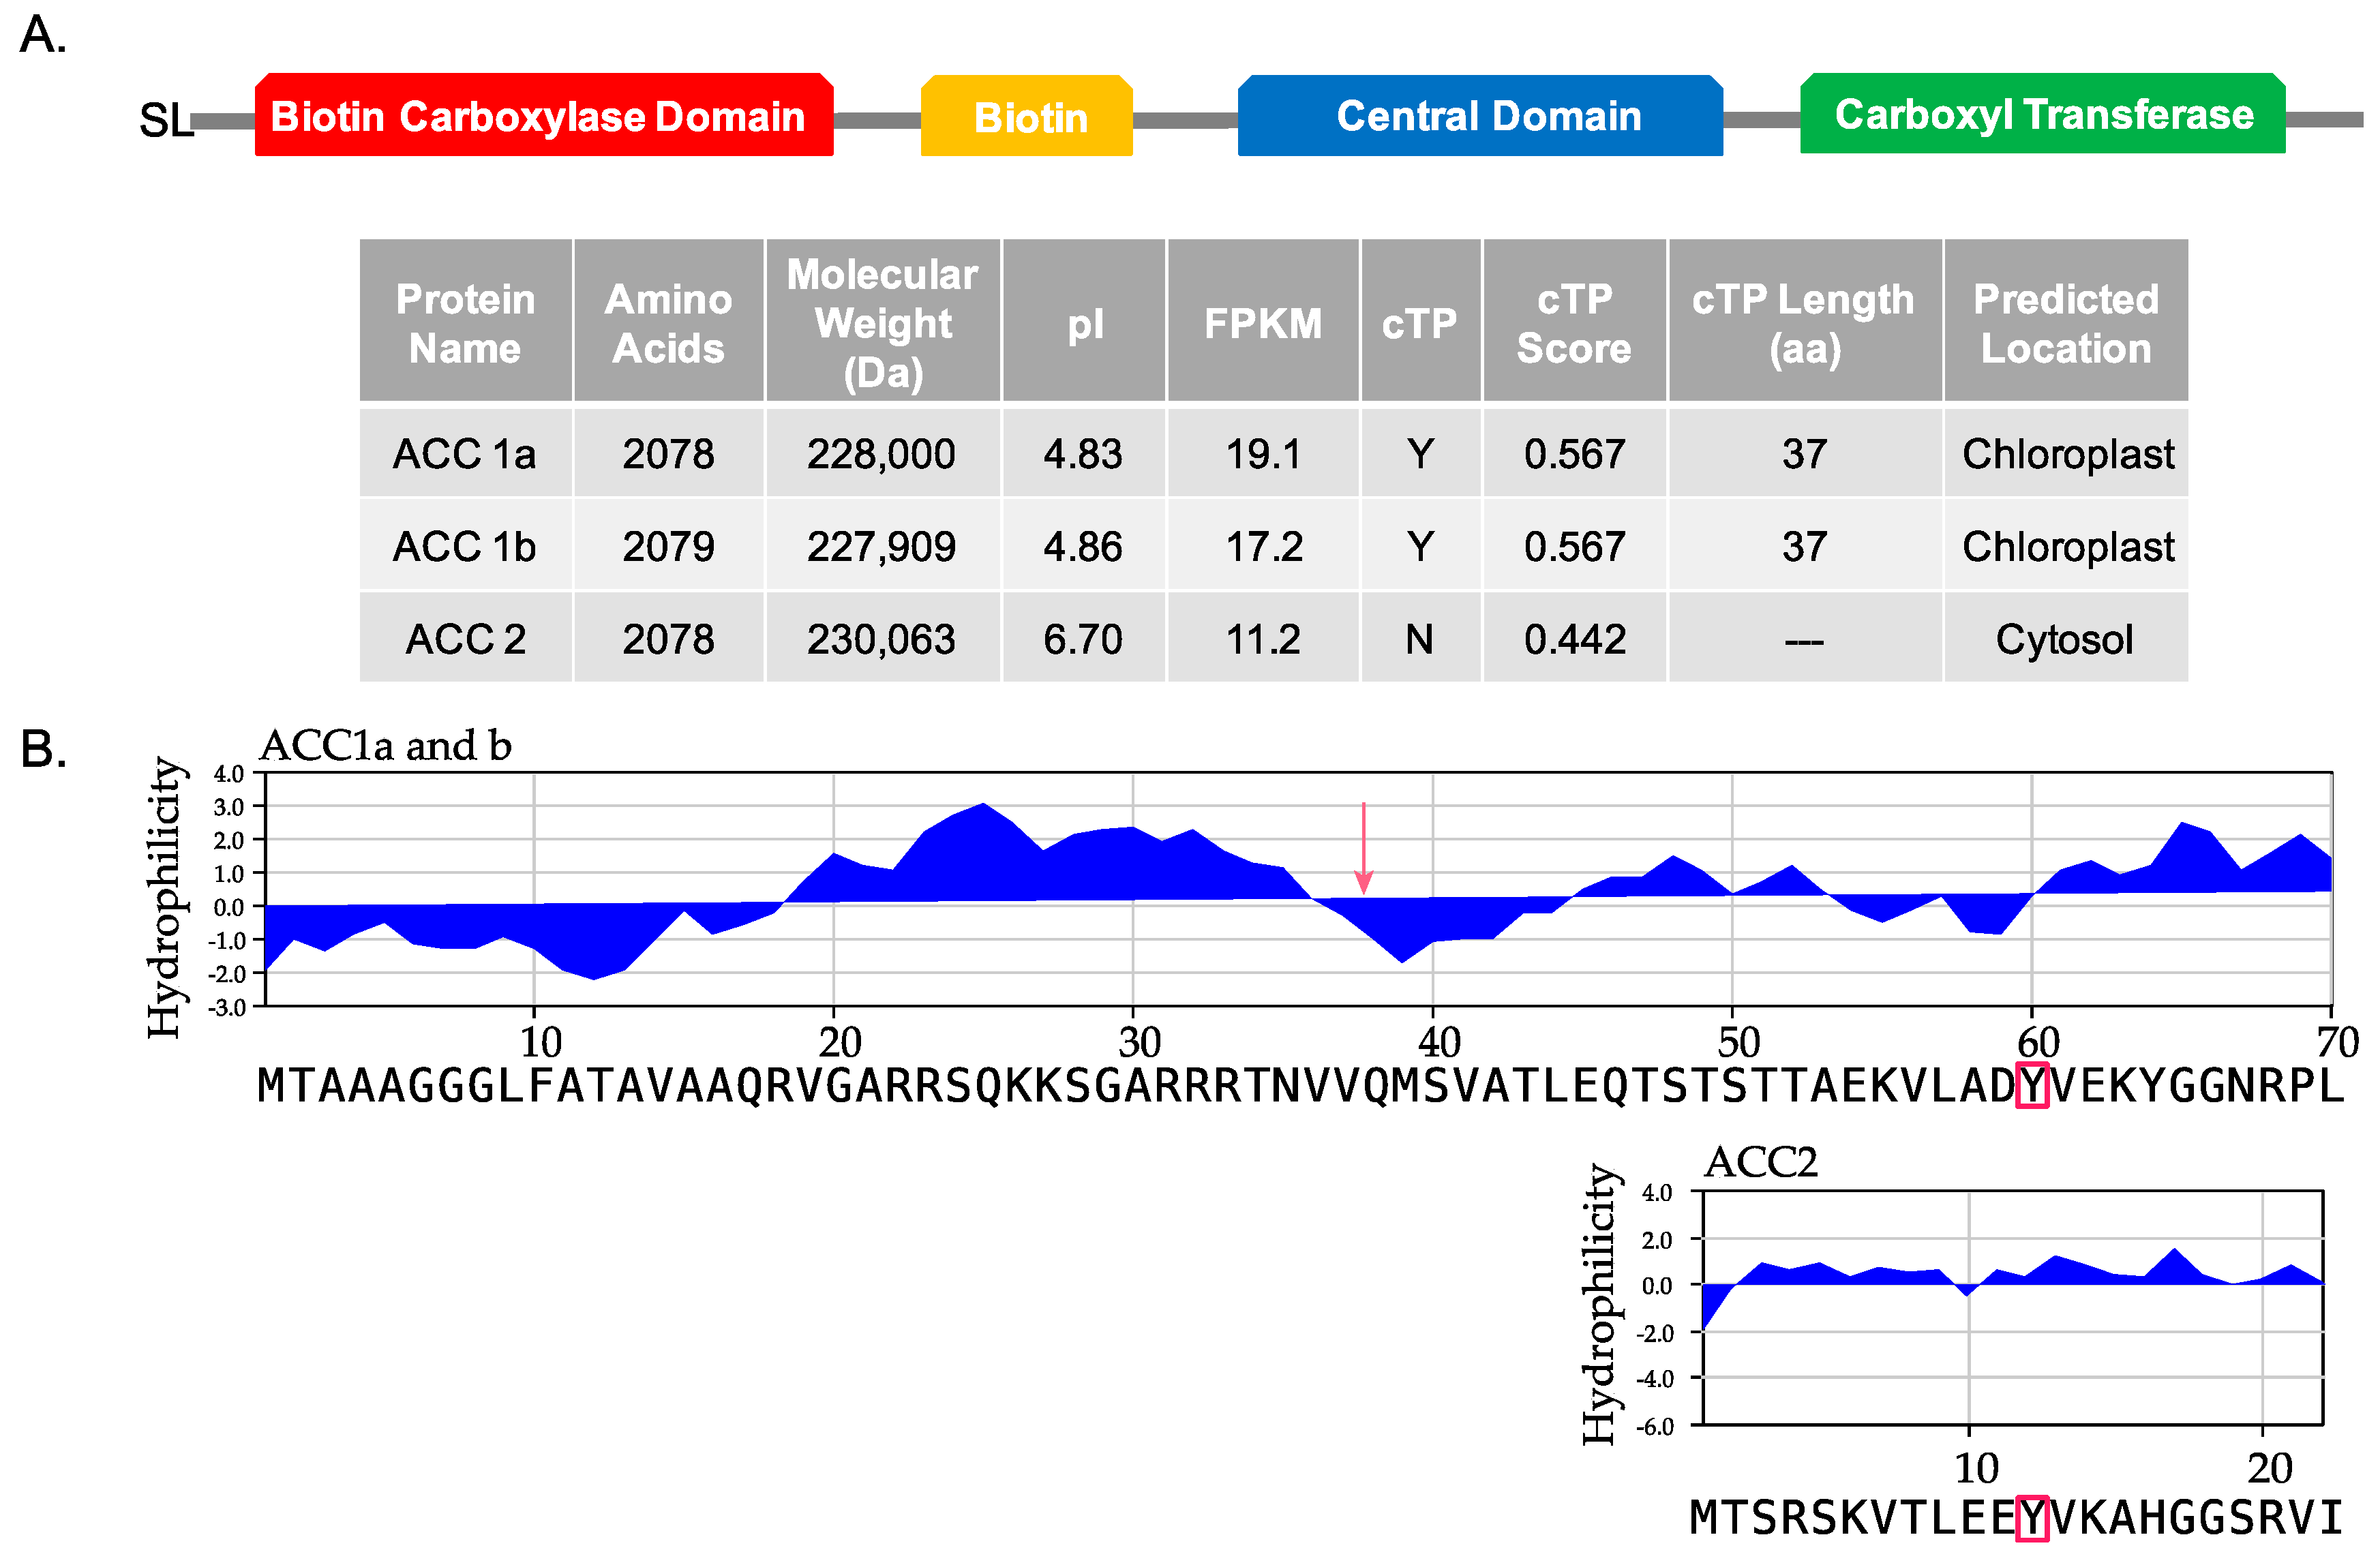Click the 230,063 molecular weight value
The height and width of the screenshot is (1565, 2380).
(x=881, y=639)
